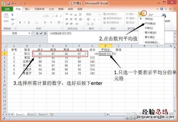Click the Fill Color bucket icon
The image size is (178, 122).
coord(45,22)
